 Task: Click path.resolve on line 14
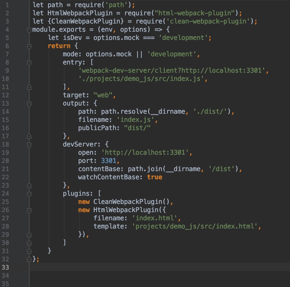click(124, 112)
